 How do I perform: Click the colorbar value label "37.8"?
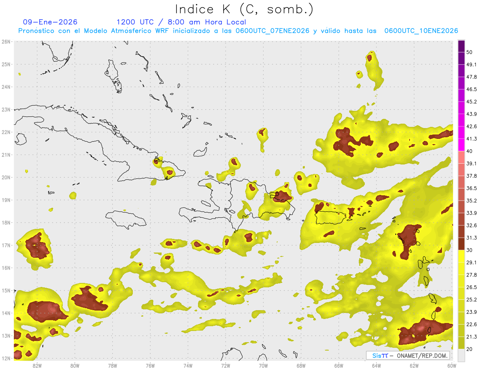[x=471, y=176]
